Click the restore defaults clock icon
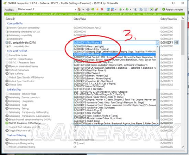 88,9
